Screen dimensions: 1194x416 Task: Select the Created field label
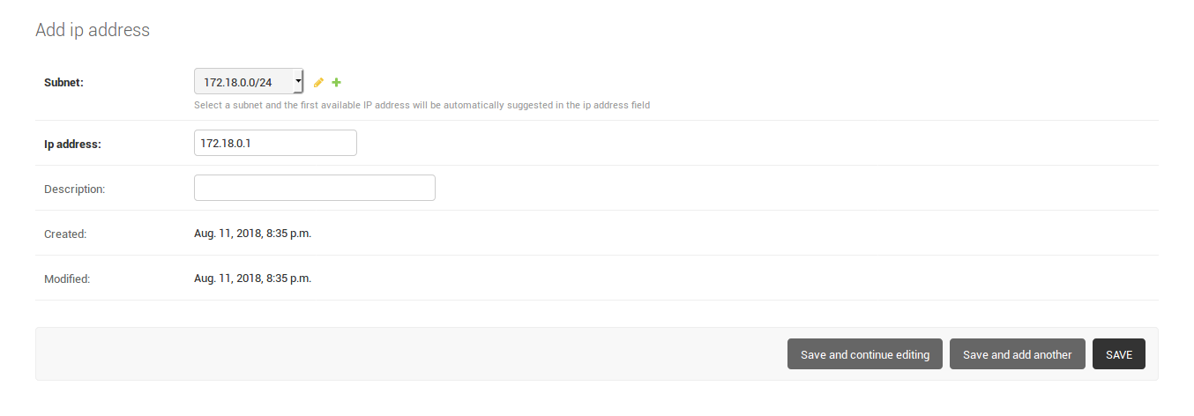65,234
